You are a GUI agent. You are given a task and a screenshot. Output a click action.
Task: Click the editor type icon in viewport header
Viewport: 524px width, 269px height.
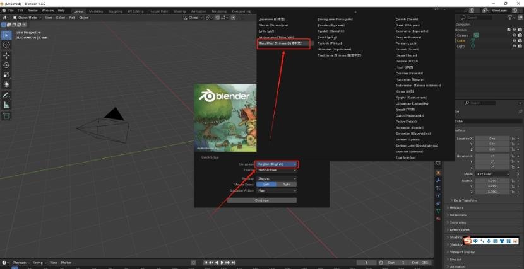coord(5,18)
